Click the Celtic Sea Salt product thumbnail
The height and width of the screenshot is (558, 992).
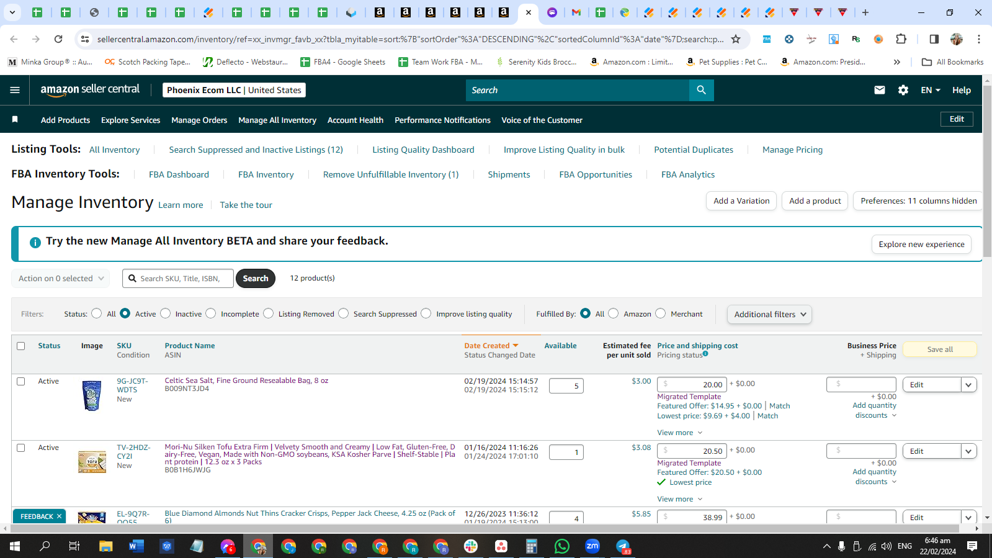pyautogui.click(x=92, y=395)
